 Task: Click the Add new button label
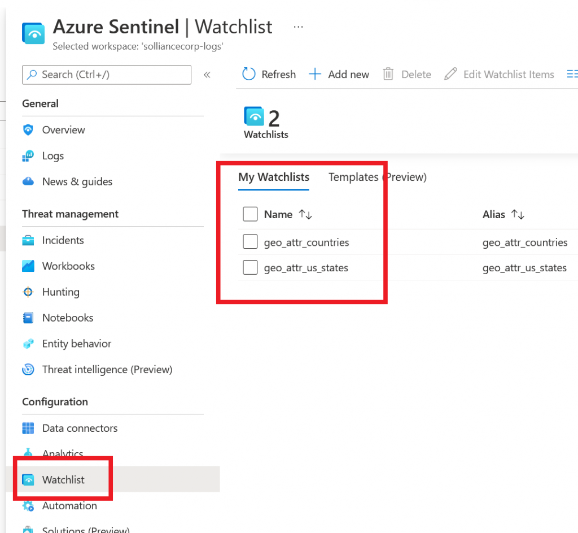[348, 75]
